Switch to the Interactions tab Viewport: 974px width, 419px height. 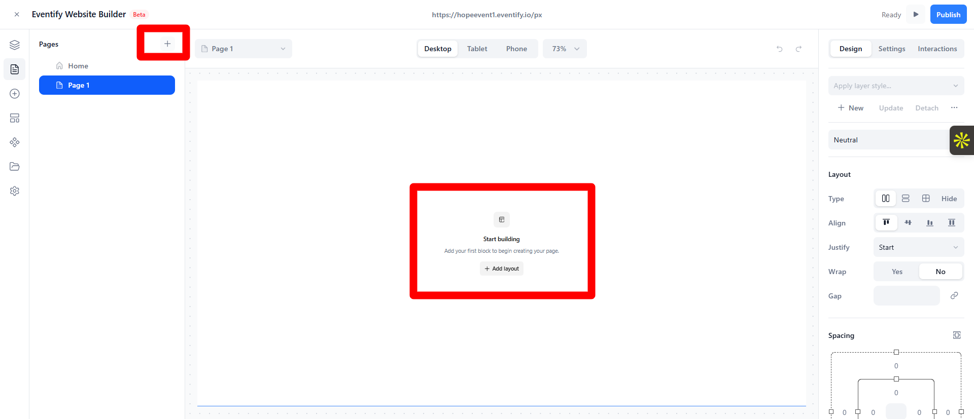pyautogui.click(x=937, y=49)
